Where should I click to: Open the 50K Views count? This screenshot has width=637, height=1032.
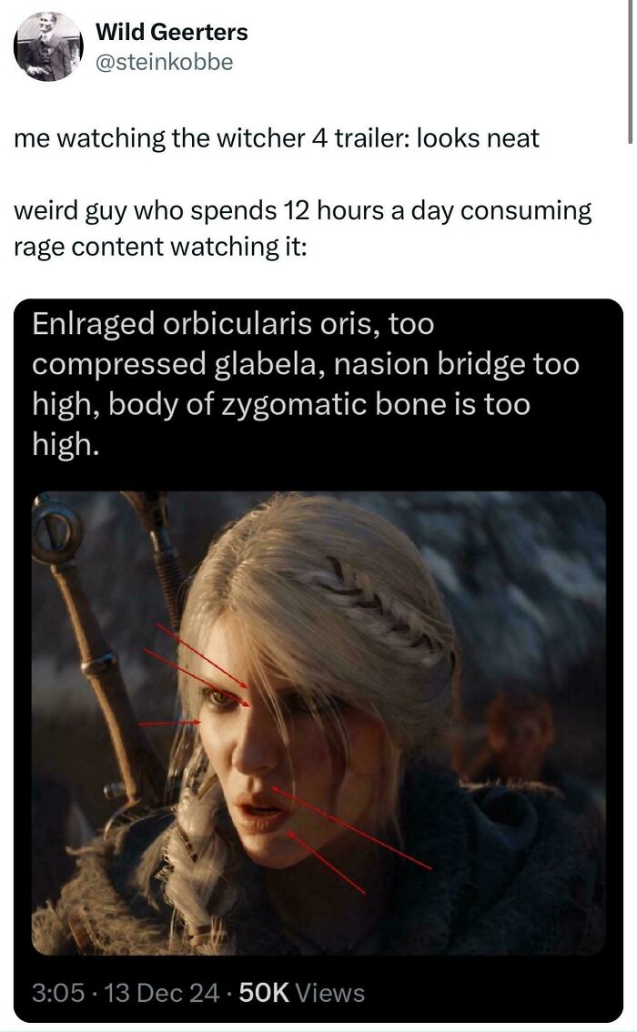301,993
